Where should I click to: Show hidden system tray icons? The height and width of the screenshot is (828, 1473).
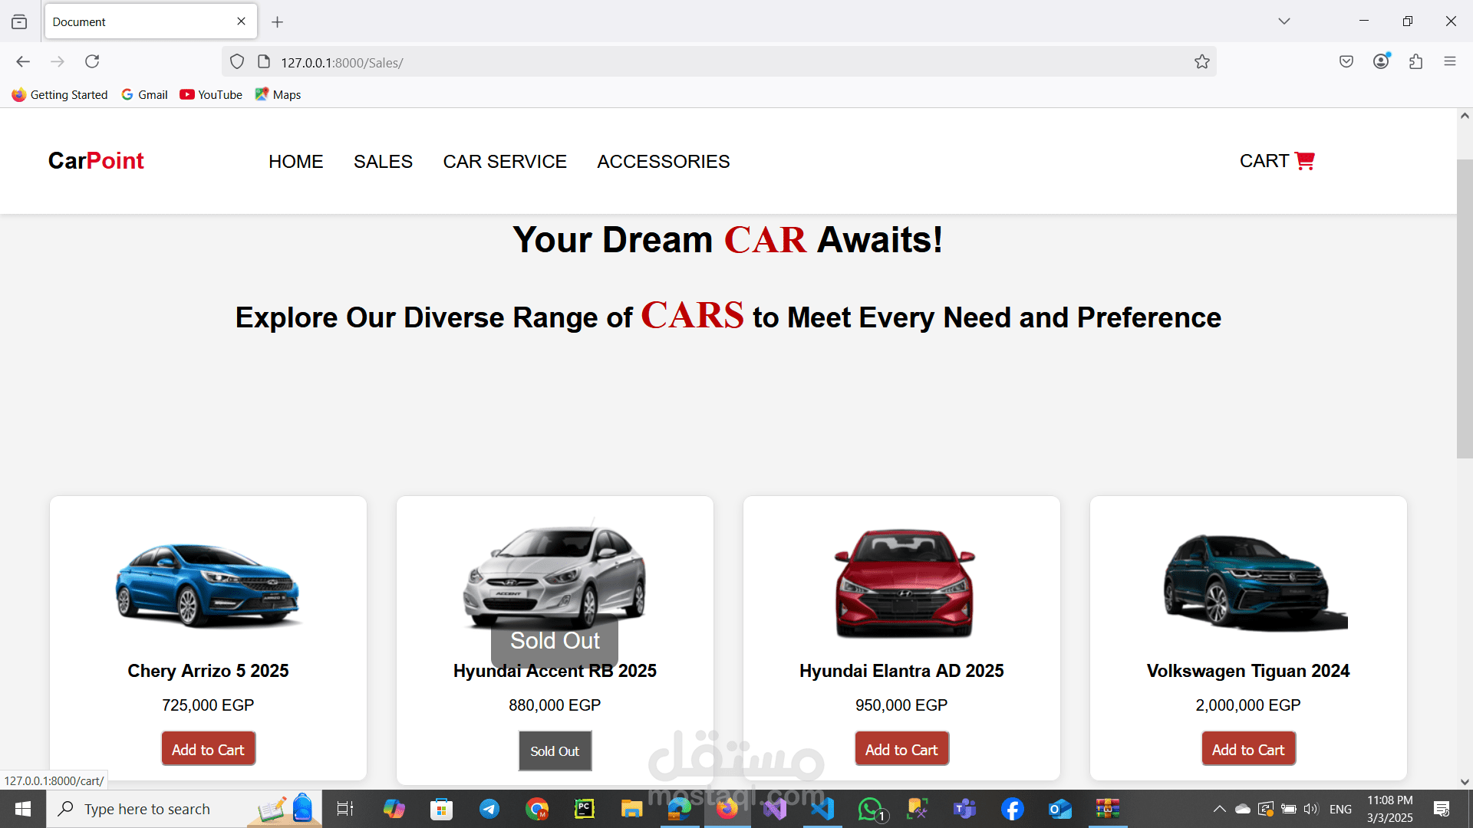1219,809
